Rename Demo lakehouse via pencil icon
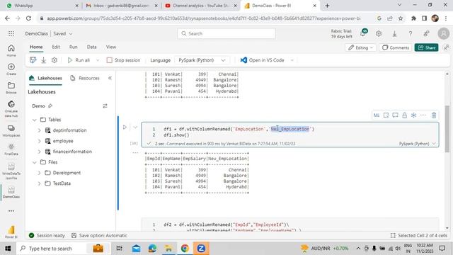453x255 pixels. (50, 106)
